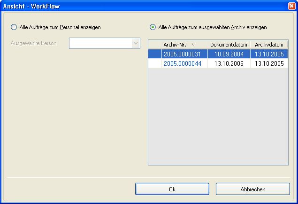This screenshot has height=204, width=298.
Task: Confirm with the Ok button
Action: point(172,189)
